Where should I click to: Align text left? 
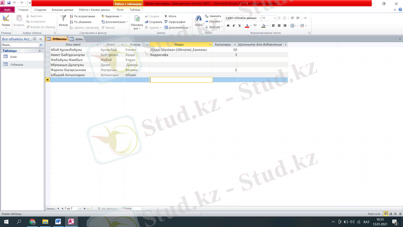tap(273, 26)
